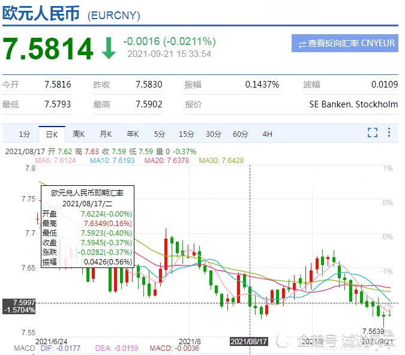Click the MA20: 7.6378 legend label
405x355 pixels.
pos(167,161)
